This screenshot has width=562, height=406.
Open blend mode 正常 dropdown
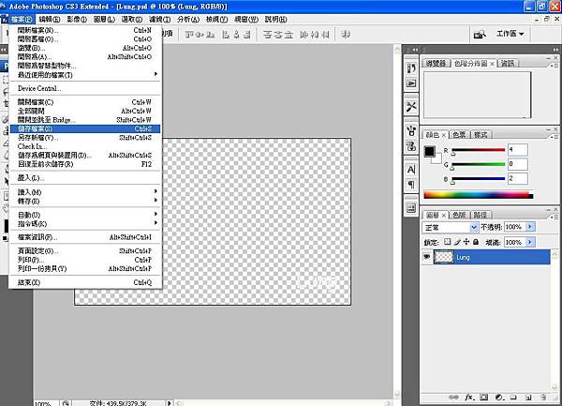[451, 228]
